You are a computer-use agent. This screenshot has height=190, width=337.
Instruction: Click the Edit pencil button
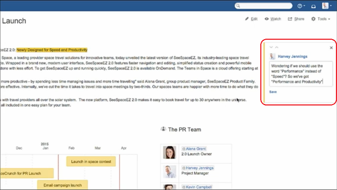[251, 19]
